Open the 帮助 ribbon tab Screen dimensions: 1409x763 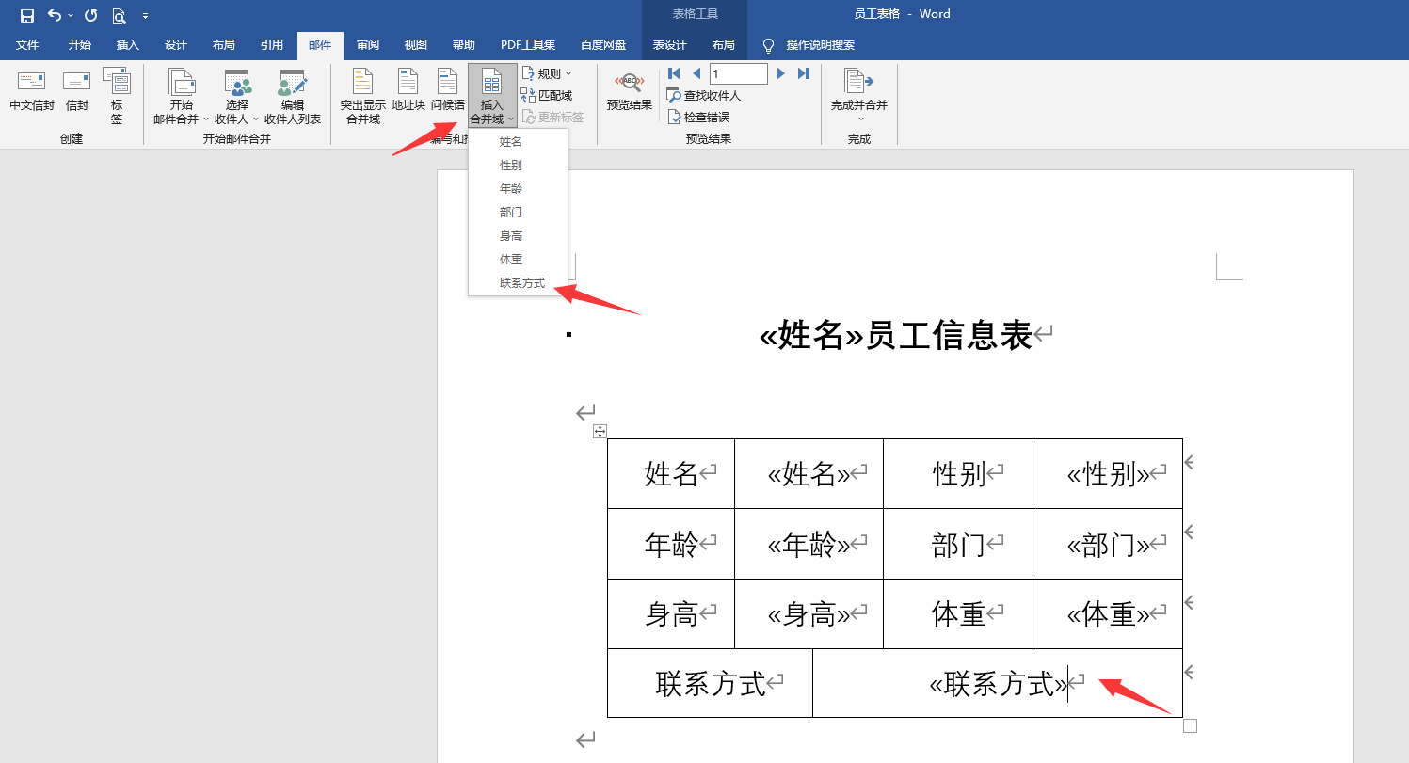(x=463, y=45)
